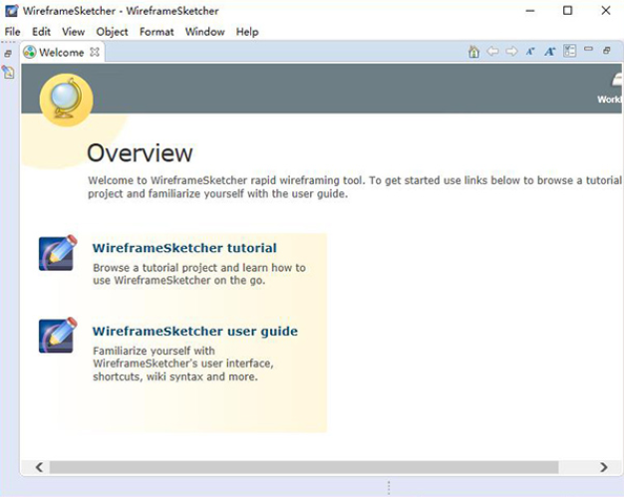Open the Object menu
This screenshot has height=497, width=624.
112,32
